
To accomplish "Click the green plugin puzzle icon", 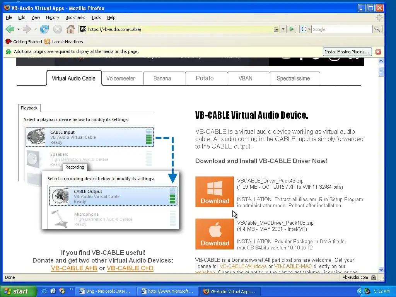I will [x=9, y=52].
